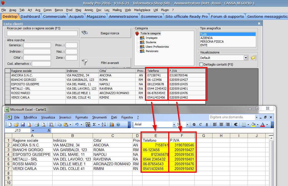Screen dimensions: 288x186
Task: Select the Ragione sociale column header in Lista clienti
Action: click(38, 71)
